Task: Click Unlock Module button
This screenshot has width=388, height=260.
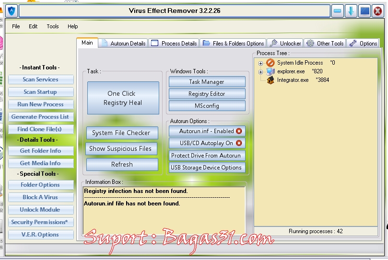Action: (41, 210)
